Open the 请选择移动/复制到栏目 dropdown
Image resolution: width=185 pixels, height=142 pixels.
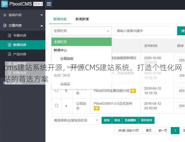75,120
